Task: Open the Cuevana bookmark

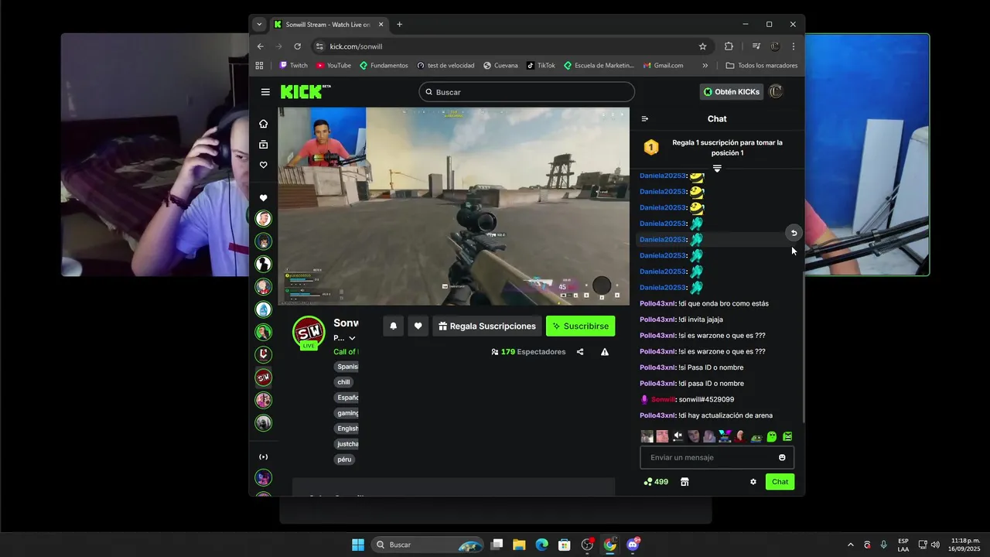Action: point(500,66)
